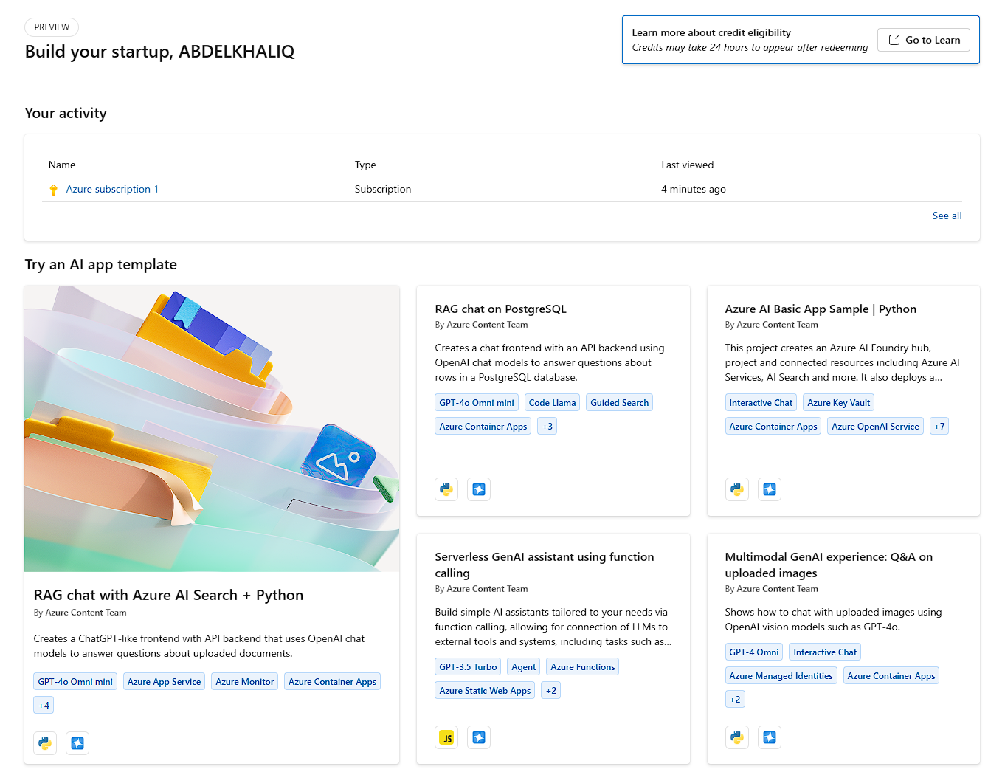Show the +4 more tags under RAG chat with Azure AI Search
Viewport: 988px width, 772px height.
pyautogui.click(x=44, y=706)
